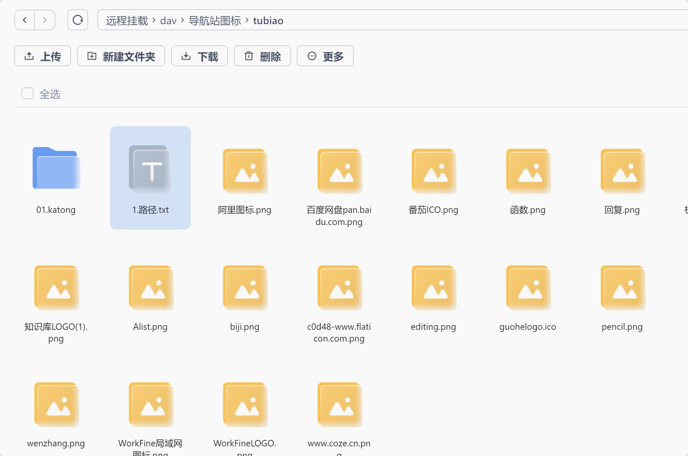Click the 函数.png file name
688x456 pixels.
point(528,210)
